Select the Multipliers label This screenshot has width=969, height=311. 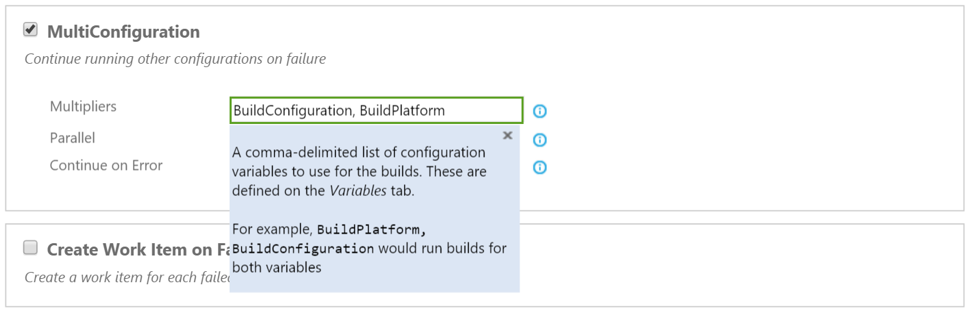point(83,107)
